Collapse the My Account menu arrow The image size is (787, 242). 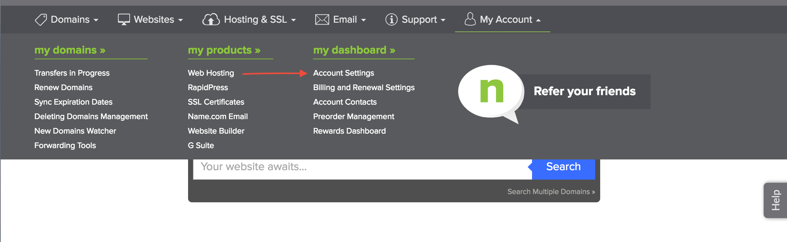[x=538, y=20]
